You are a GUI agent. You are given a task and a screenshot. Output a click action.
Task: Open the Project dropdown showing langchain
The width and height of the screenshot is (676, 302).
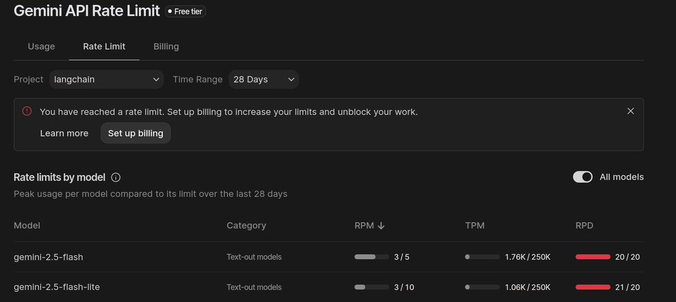tap(106, 79)
